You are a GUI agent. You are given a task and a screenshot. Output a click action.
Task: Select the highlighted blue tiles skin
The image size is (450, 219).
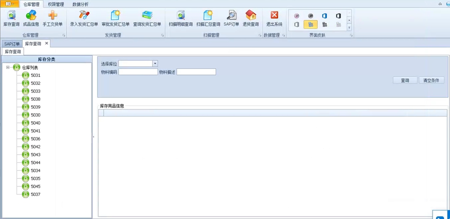tap(311, 25)
